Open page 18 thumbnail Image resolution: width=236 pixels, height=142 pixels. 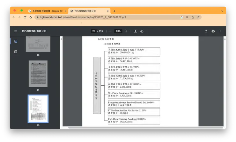(38, 44)
